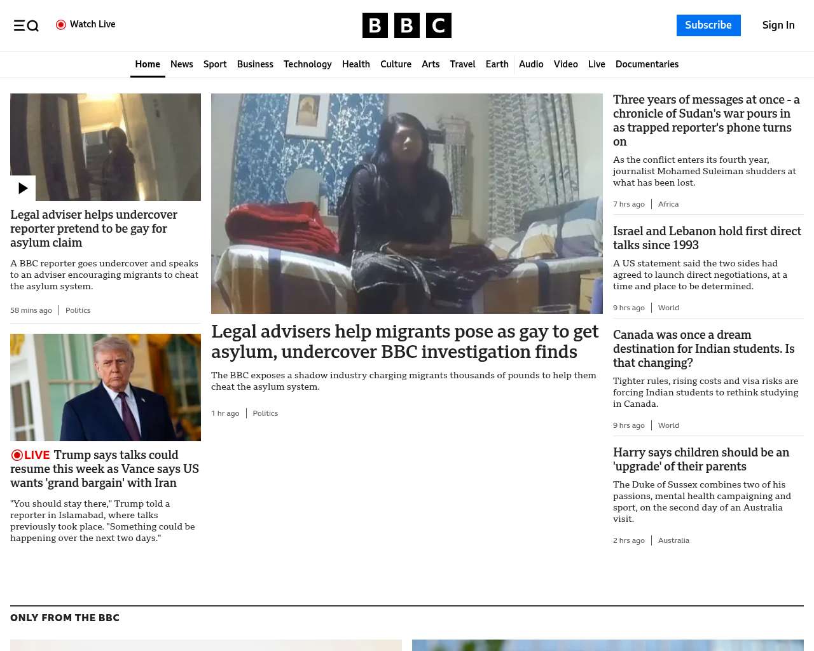Open the undercover reporter hallway thumbnail
814x651 pixels.
106,147
